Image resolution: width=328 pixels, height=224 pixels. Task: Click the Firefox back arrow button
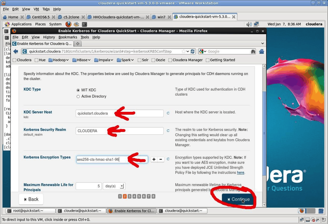(x=16, y=51)
